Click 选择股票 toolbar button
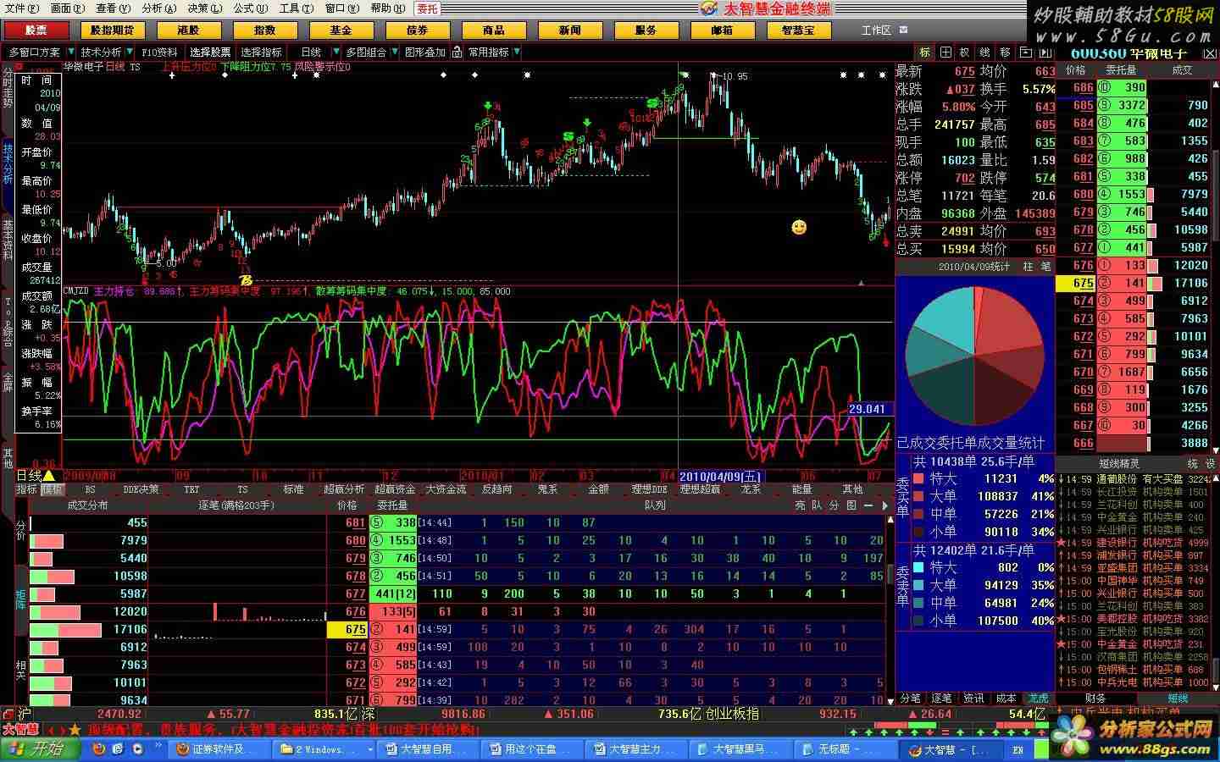This screenshot has height=762, width=1220. click(x=210, y=52)
